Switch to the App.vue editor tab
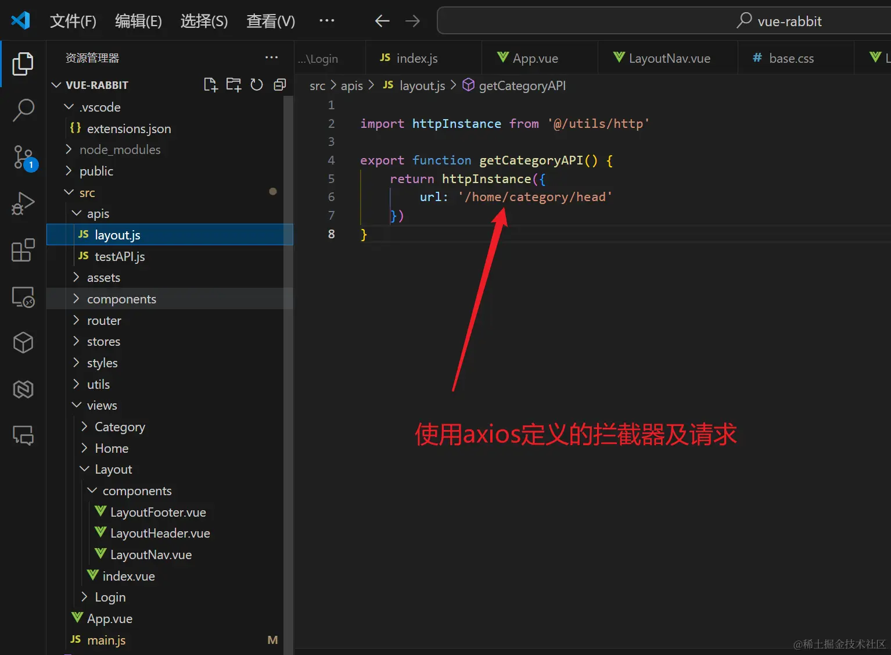 pyautogui.click(x=540, y=58)
